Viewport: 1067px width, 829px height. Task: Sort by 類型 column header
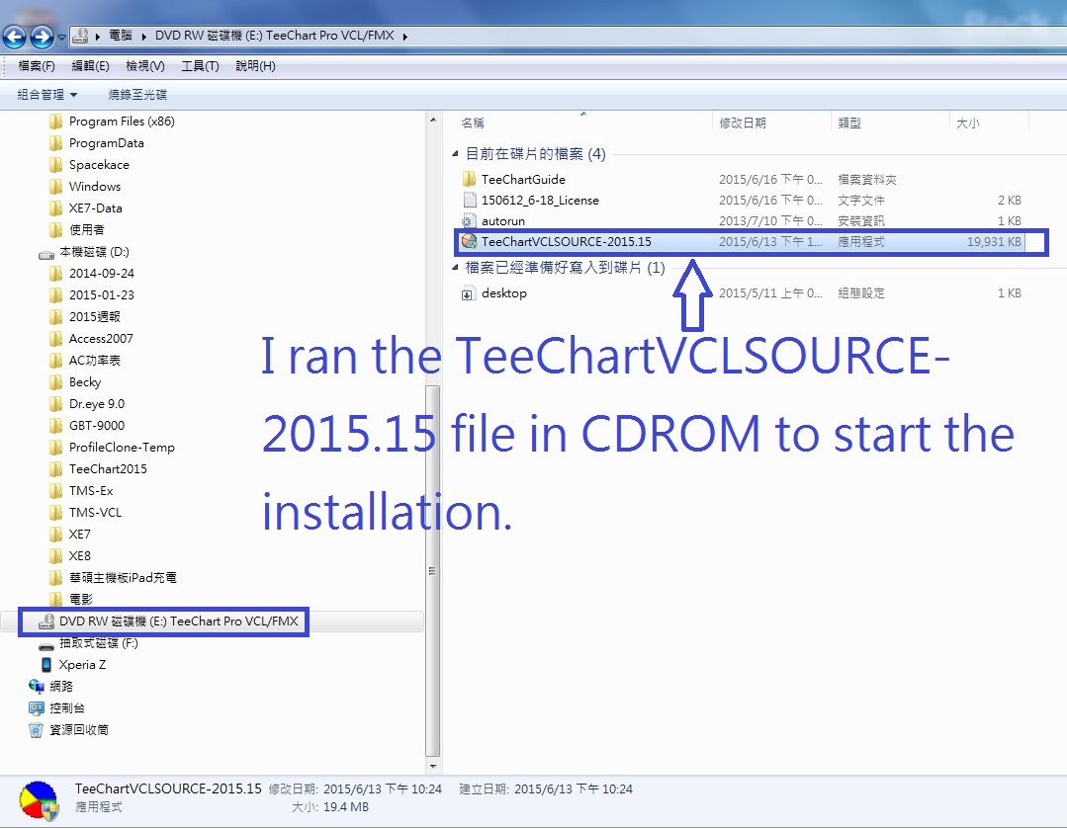(x=849, y=124)
